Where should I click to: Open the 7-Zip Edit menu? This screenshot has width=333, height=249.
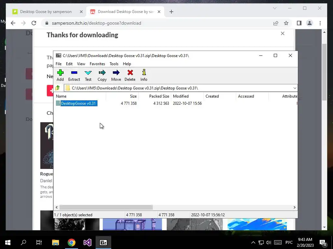click(x=69, y=64)
